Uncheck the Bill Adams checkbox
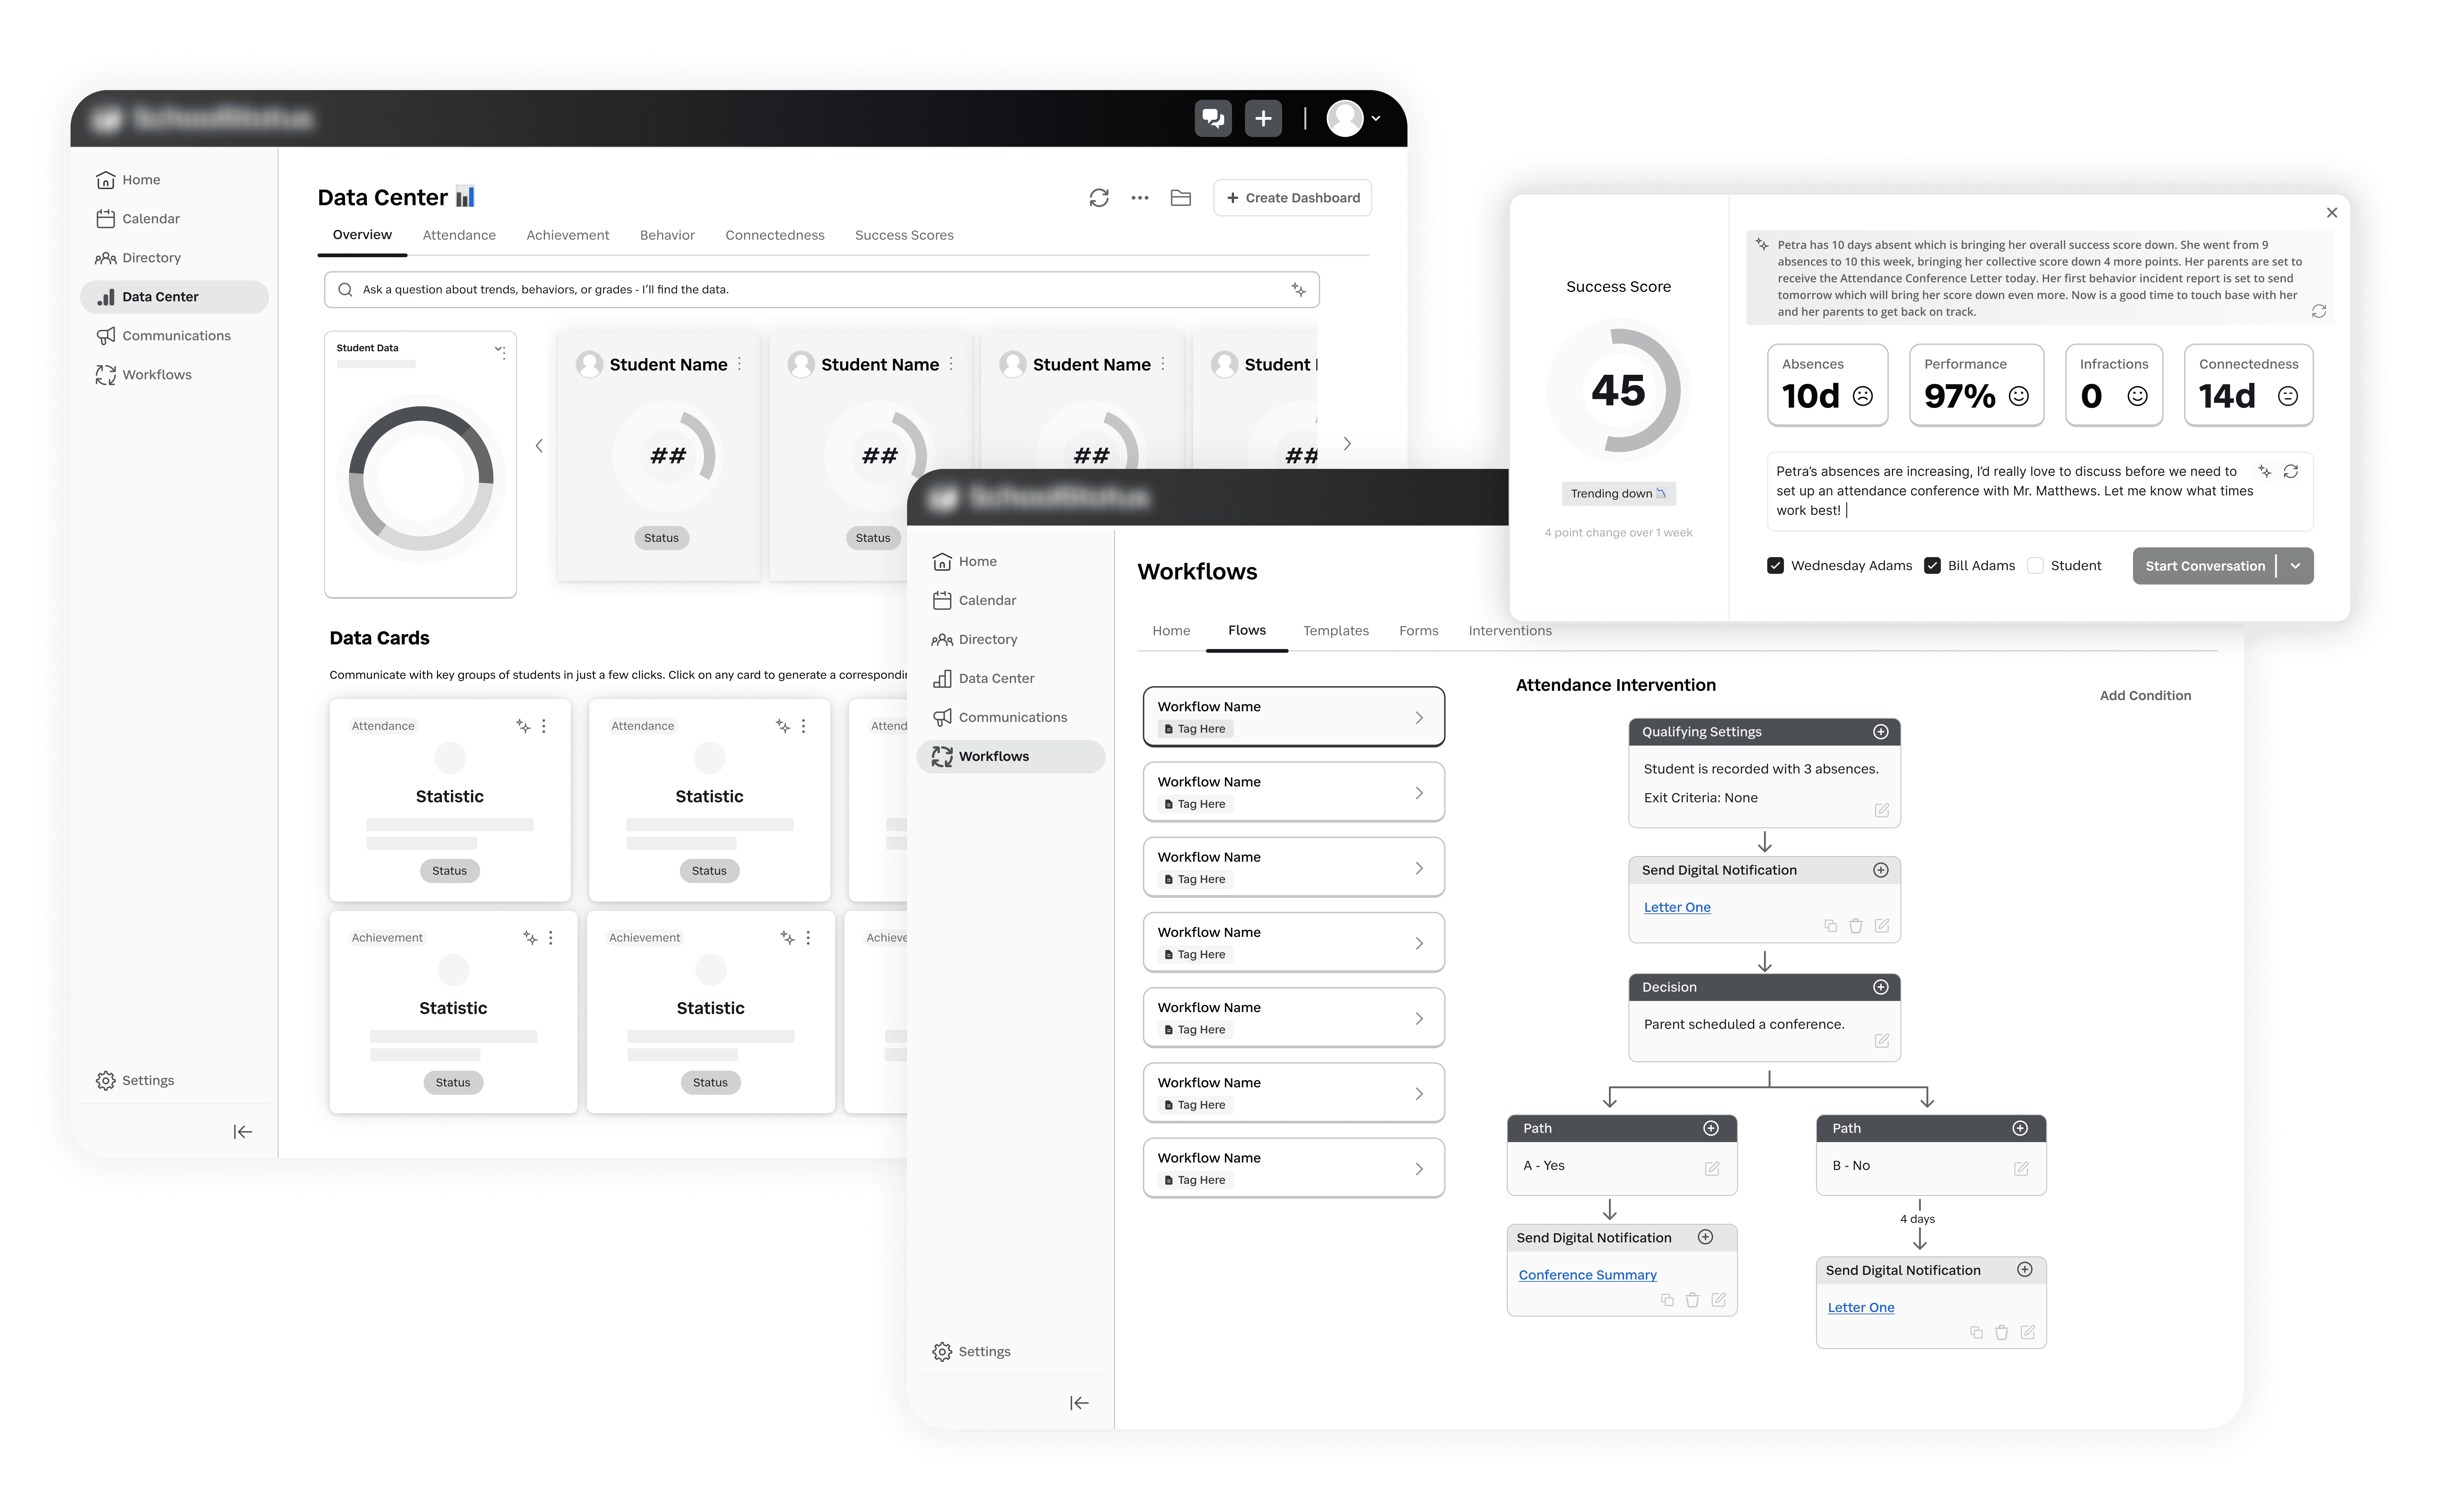 1932,566
